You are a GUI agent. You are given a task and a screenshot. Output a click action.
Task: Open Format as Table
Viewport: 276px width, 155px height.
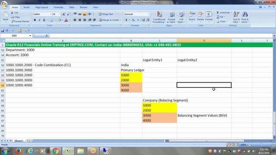click(x=172, y=17)
